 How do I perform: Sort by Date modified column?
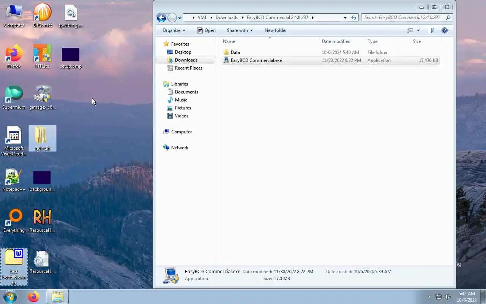[x=342, y=41]
